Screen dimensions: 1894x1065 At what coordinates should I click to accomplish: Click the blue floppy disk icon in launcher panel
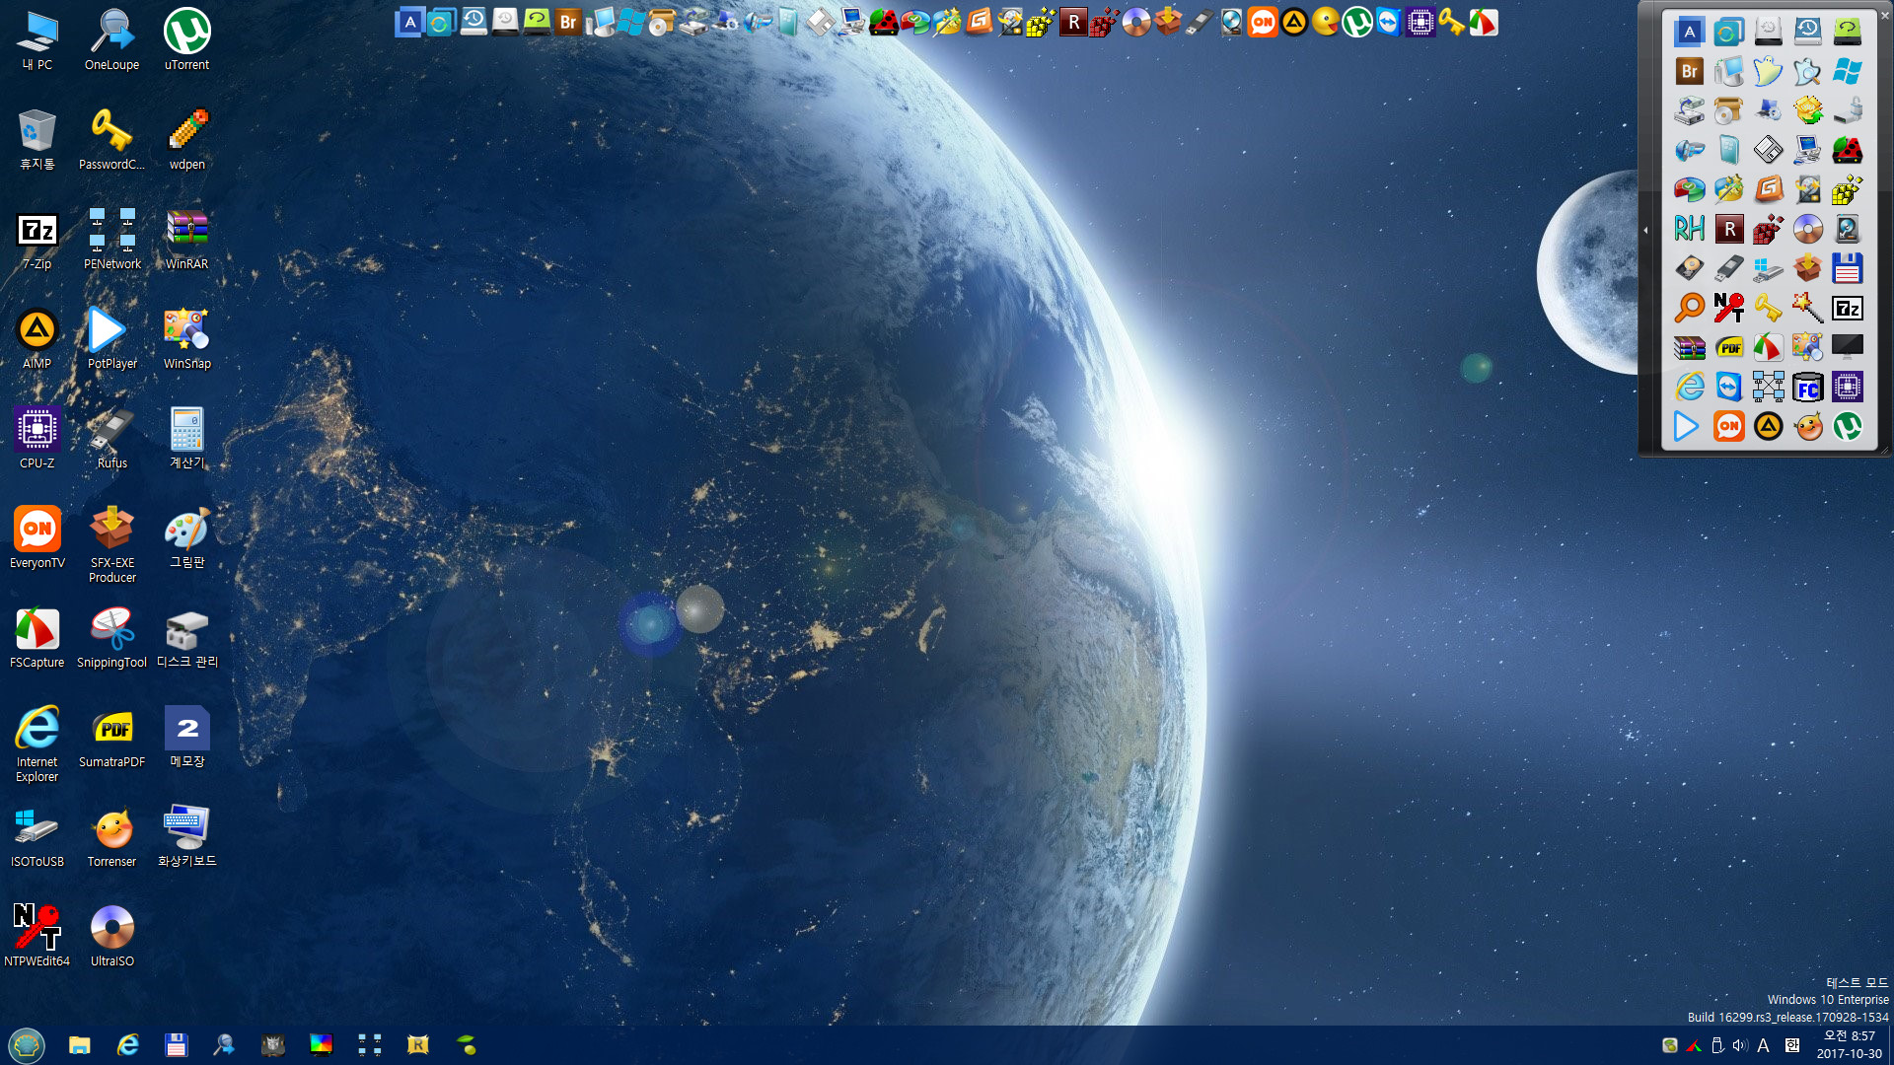[x=1847, y=268]
